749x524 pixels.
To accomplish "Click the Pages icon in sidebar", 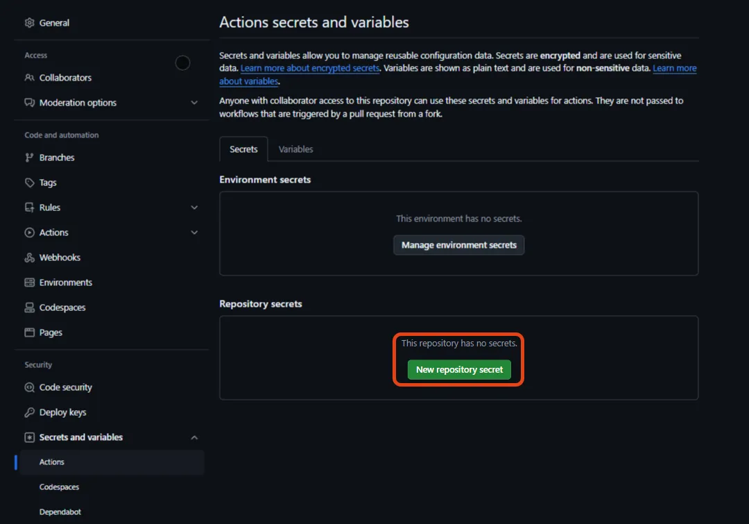I will point(29,332).
